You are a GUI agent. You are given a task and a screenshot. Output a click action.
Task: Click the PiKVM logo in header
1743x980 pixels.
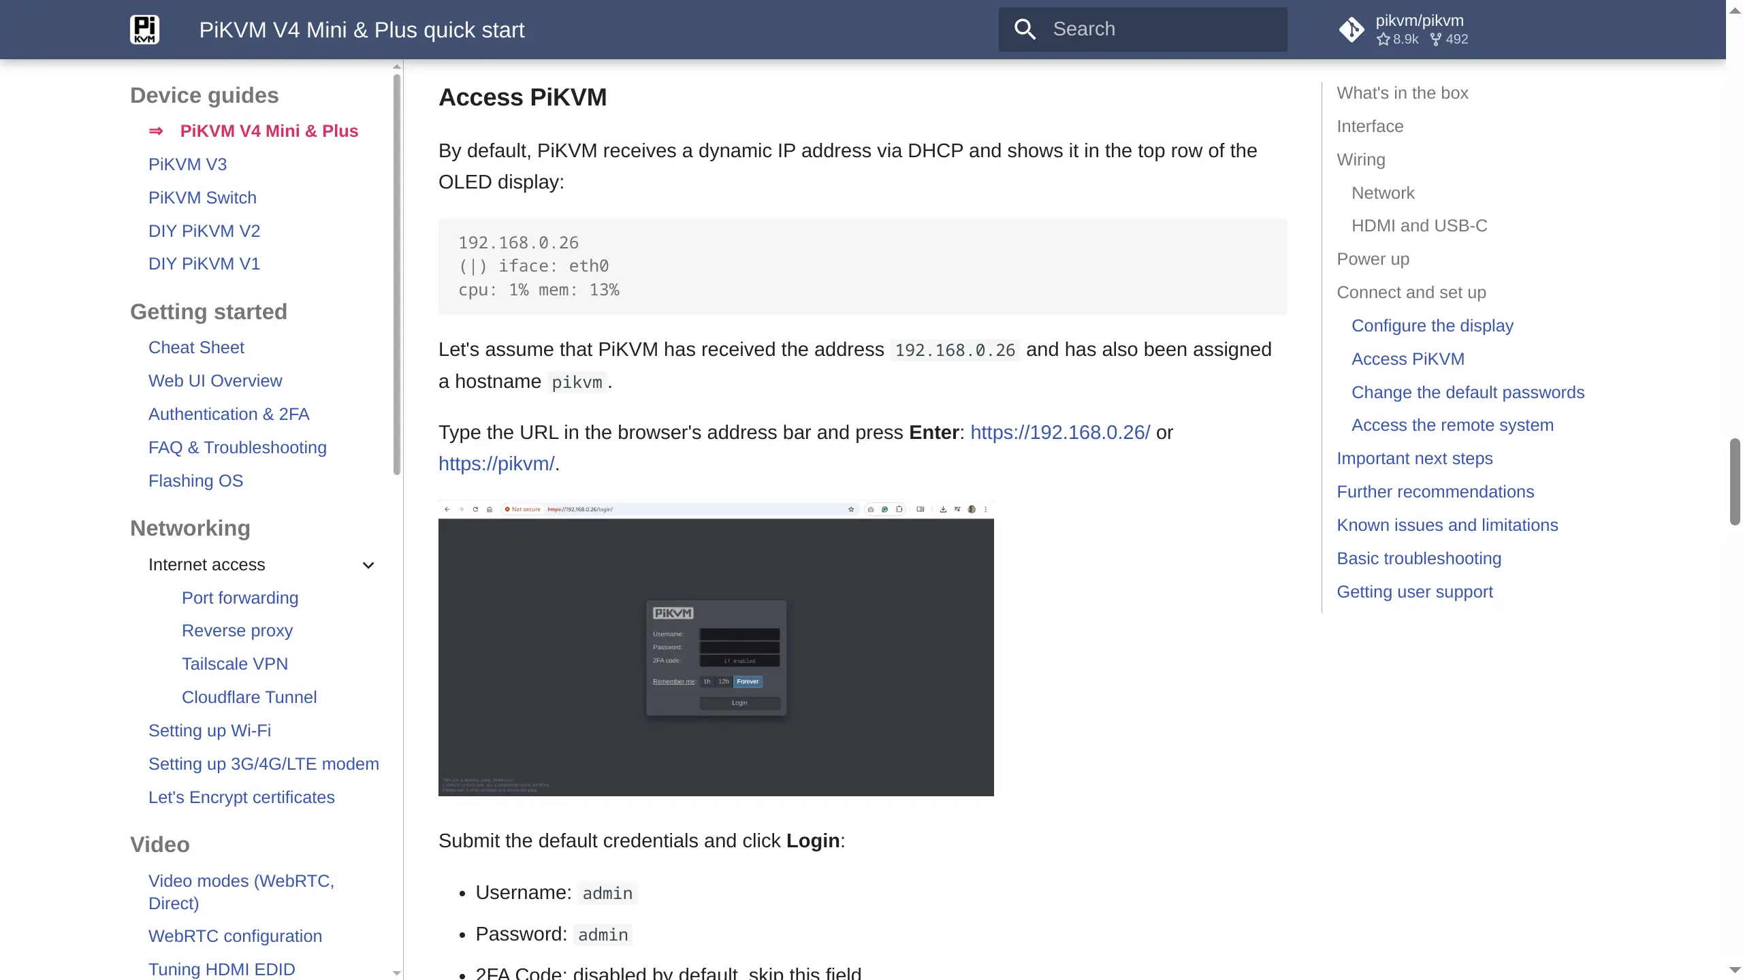144,29
